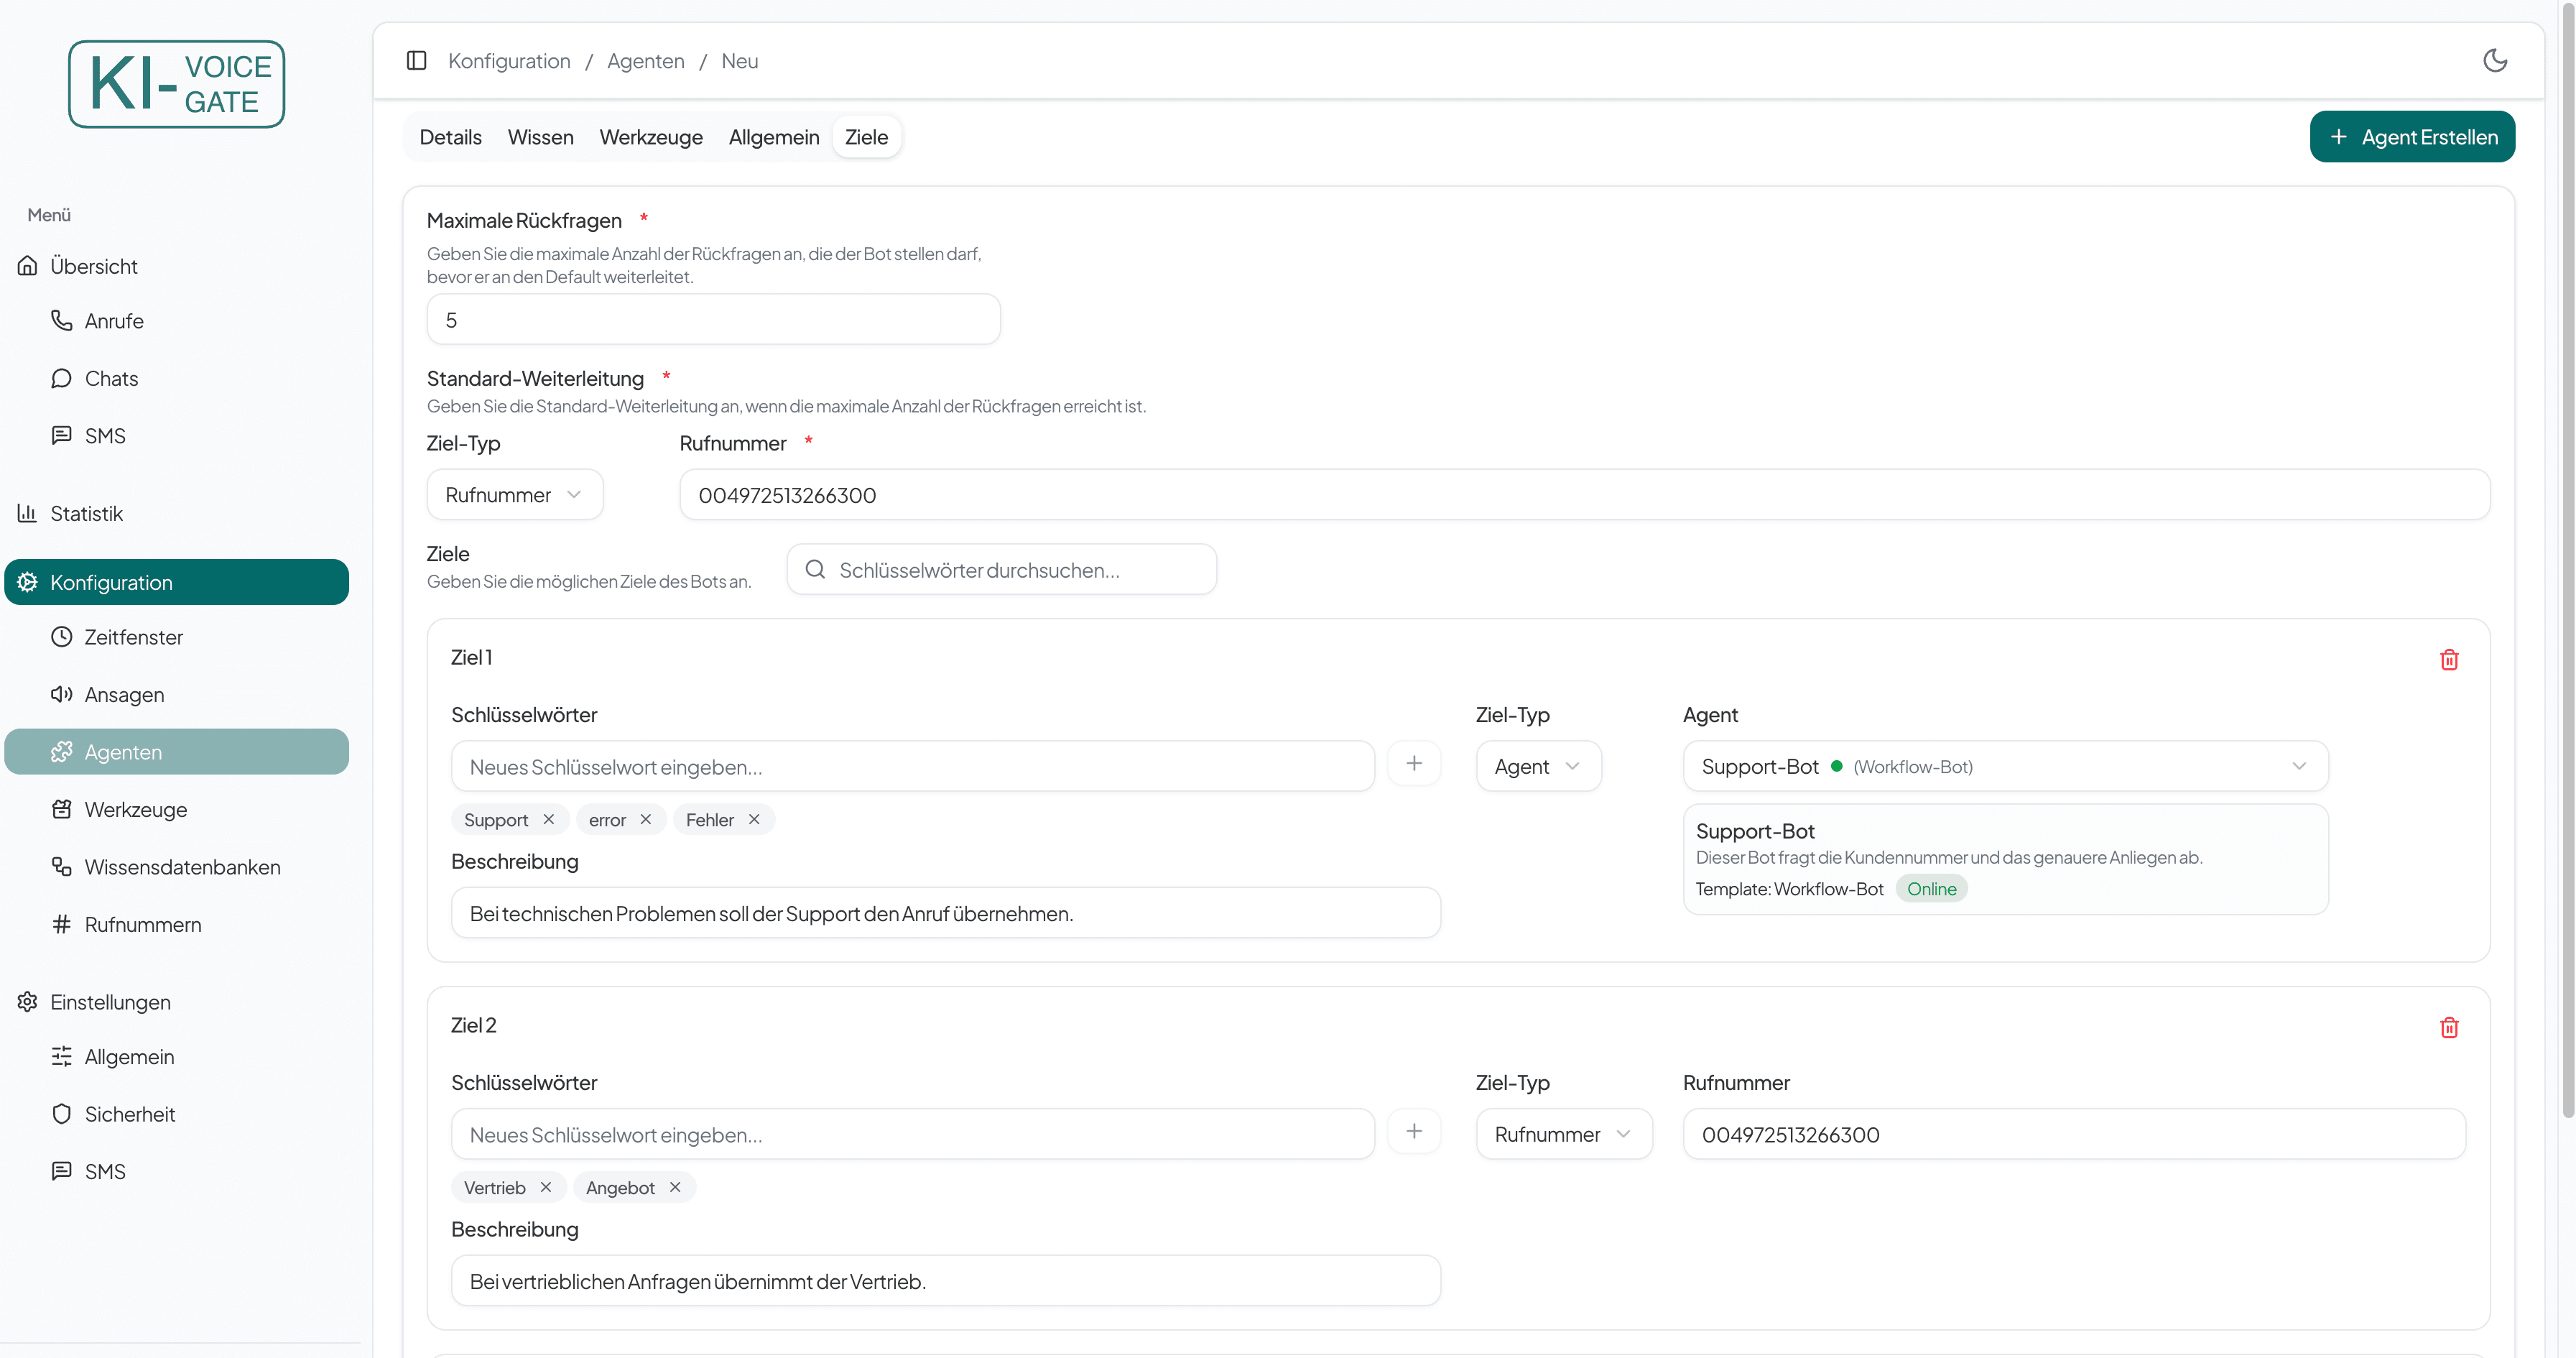Go to Agenten breadcrumb link
Viewport: 2576px width, 1358px height.
click(x=645, y=61)
